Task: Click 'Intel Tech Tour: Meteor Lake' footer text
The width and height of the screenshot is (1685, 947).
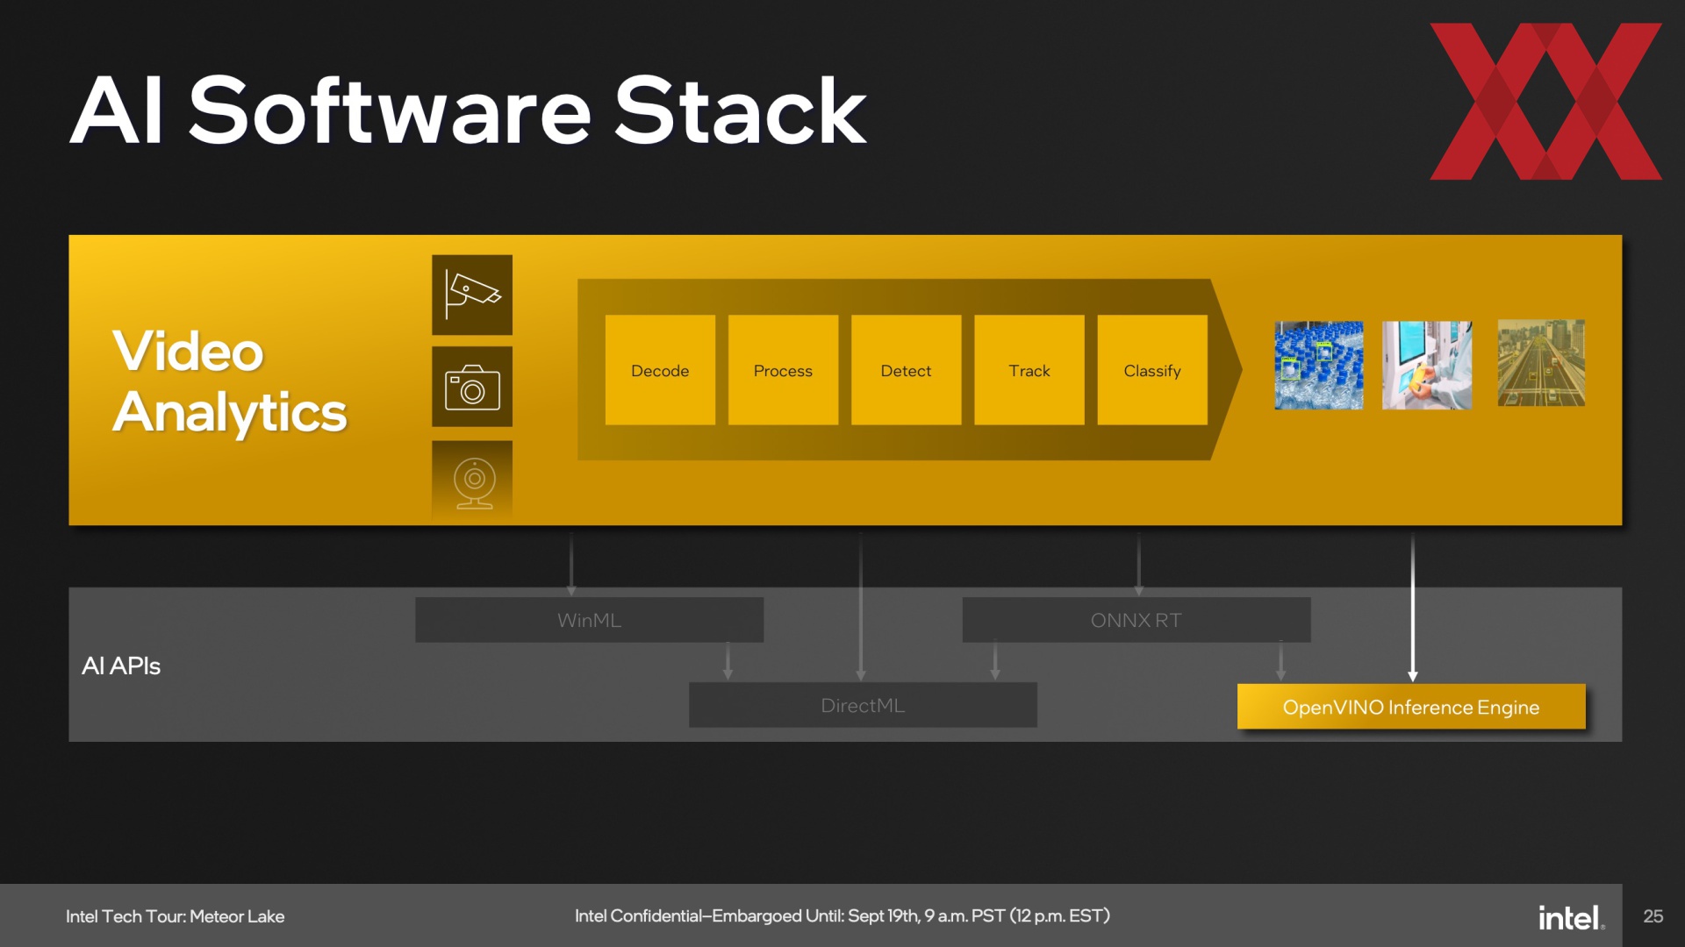Action: (x=175, y=916)
